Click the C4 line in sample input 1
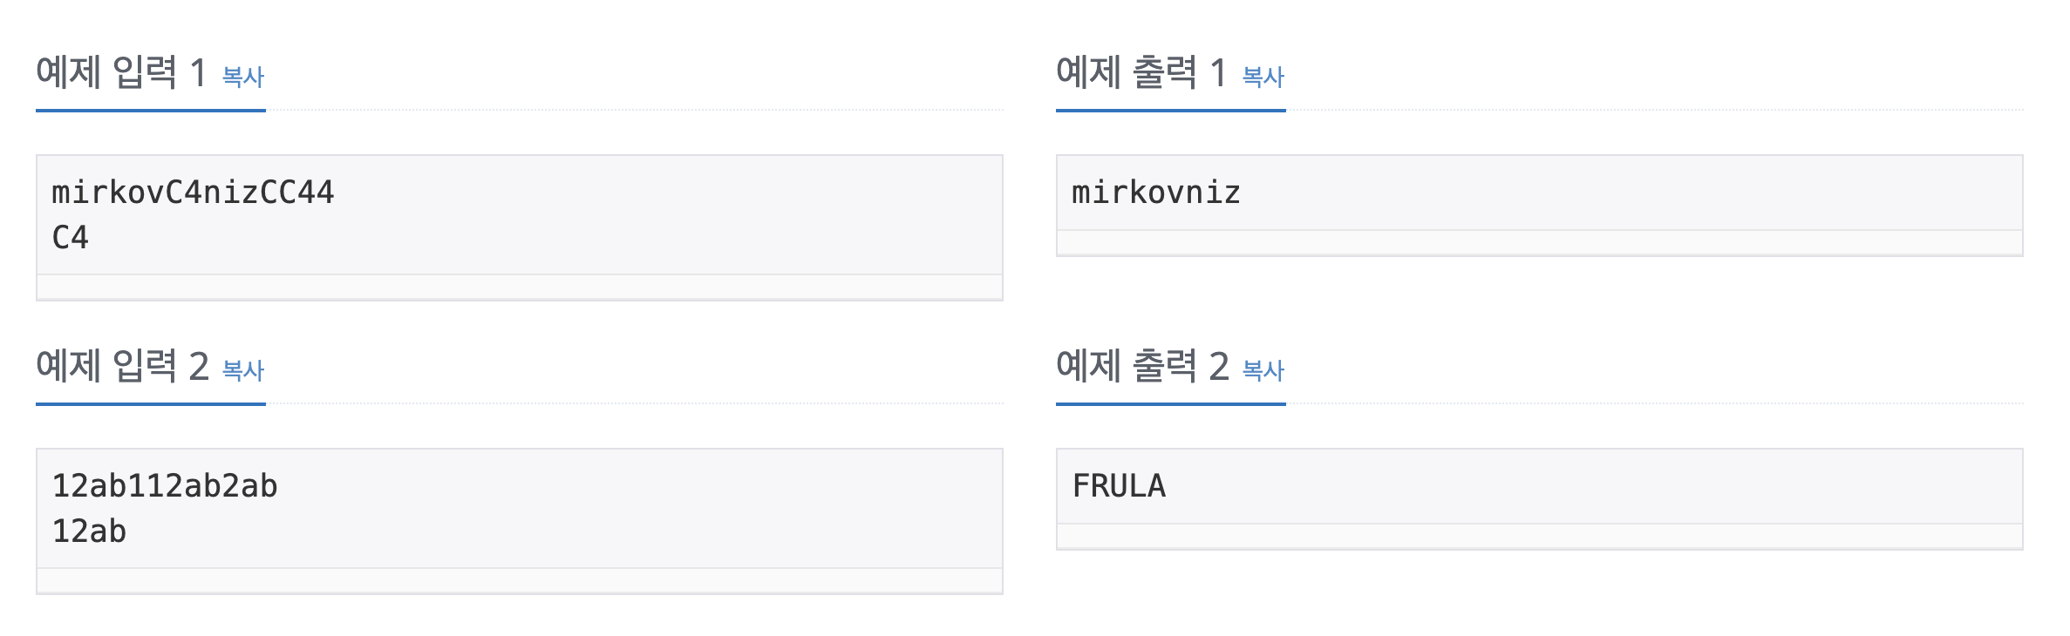 71,238
